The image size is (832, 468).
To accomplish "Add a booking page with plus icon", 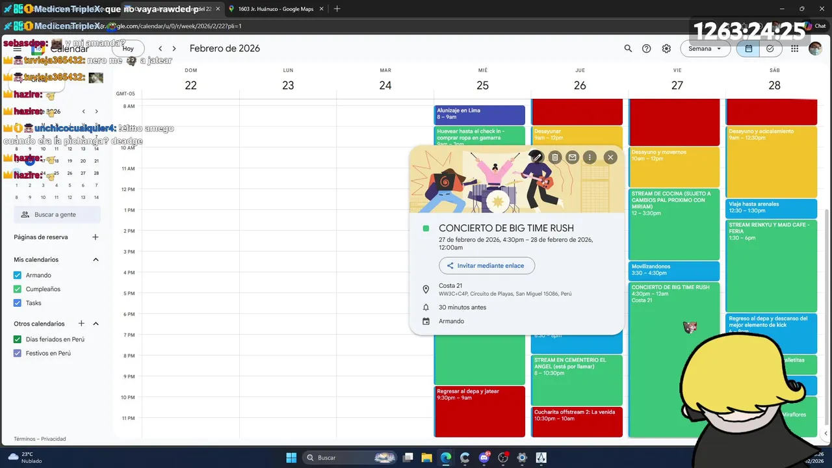I will (96, 237).
